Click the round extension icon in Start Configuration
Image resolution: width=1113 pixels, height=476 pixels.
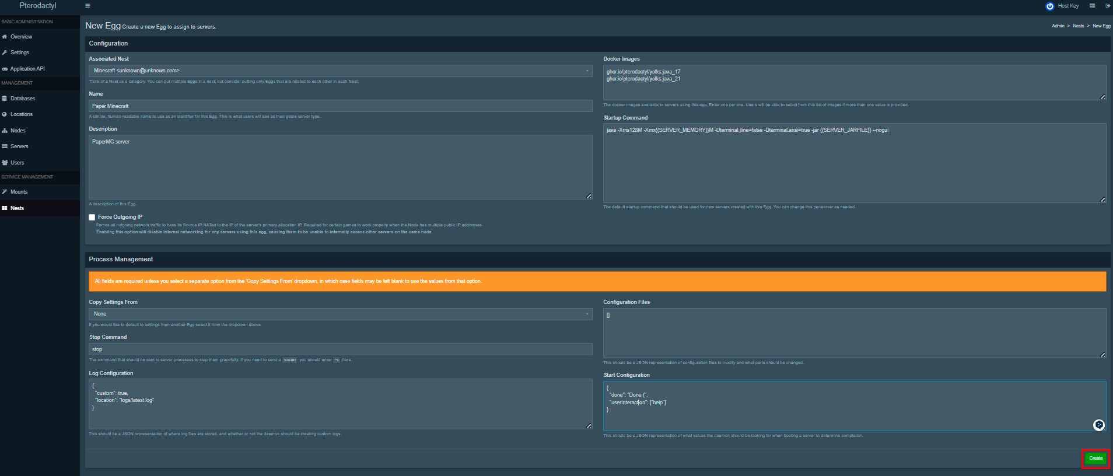tap(1099, 425)
